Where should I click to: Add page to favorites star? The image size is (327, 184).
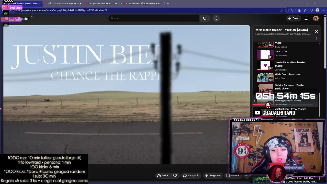286,10
